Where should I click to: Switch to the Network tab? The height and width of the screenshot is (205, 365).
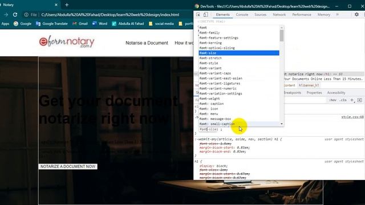[x=279, y=14]
